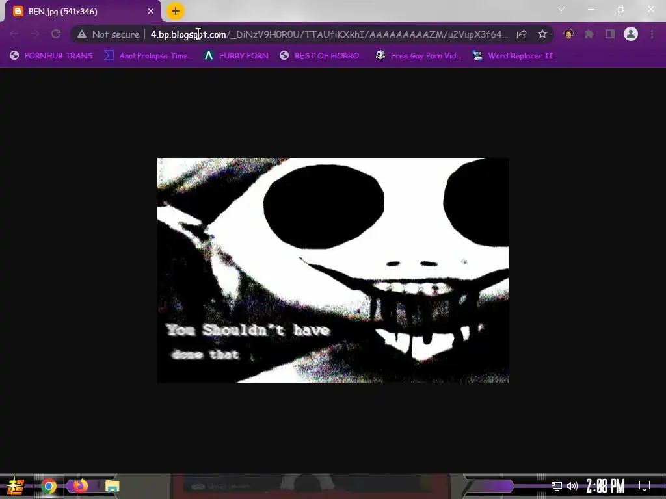Click the network tray icon

[557, 486]
